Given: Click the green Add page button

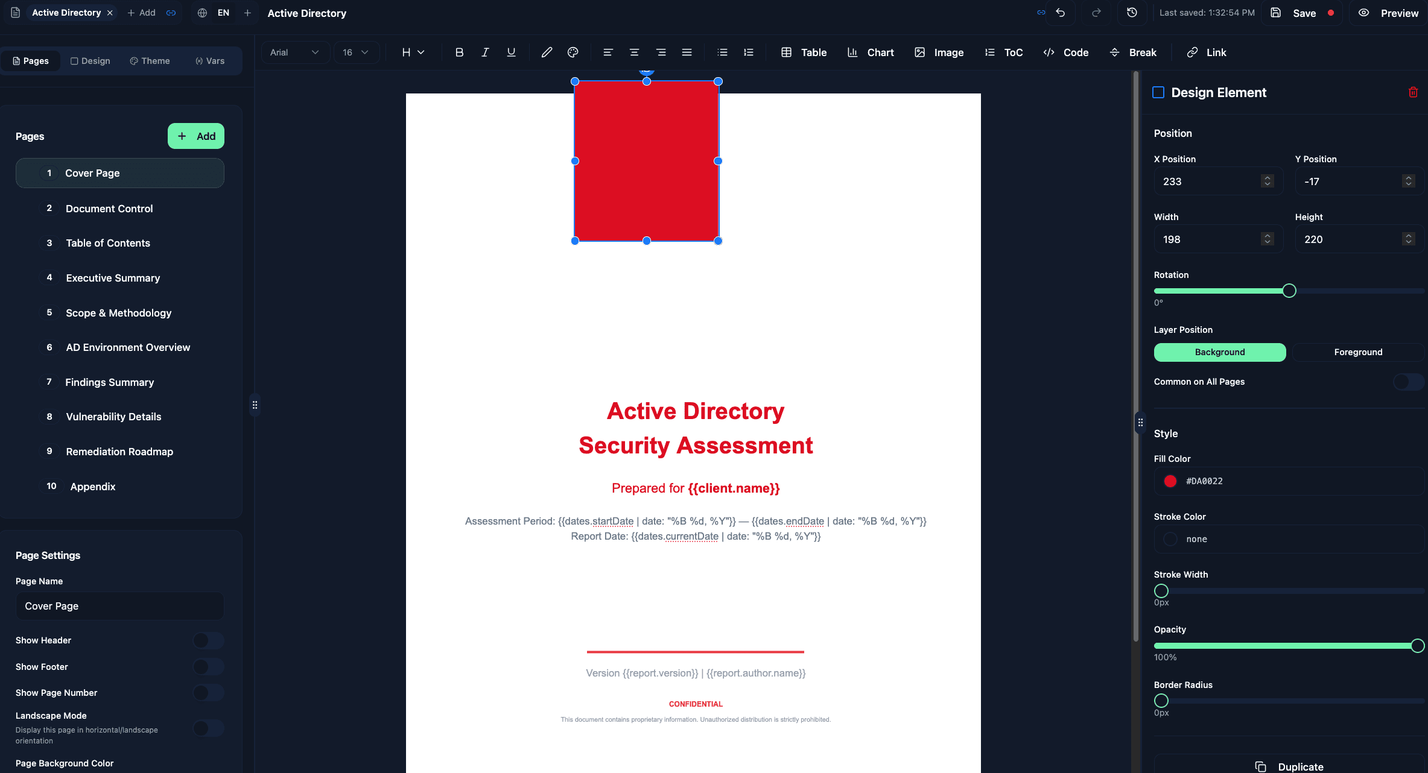Looking at the screenshot, I should pos(196,136).
